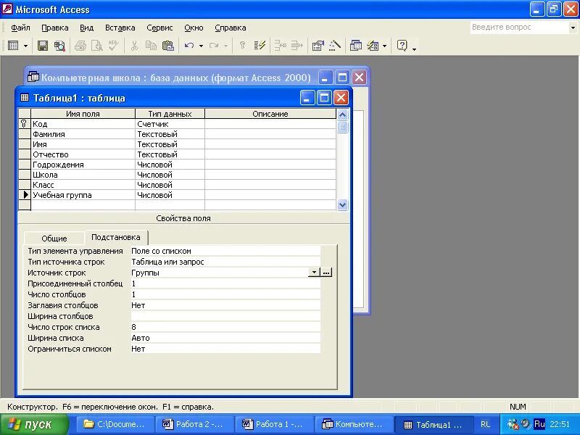This screenshot has height=435, width=580.
Task: Select the Учебная группа row selector arrow
Action: [x=25, y=195]
